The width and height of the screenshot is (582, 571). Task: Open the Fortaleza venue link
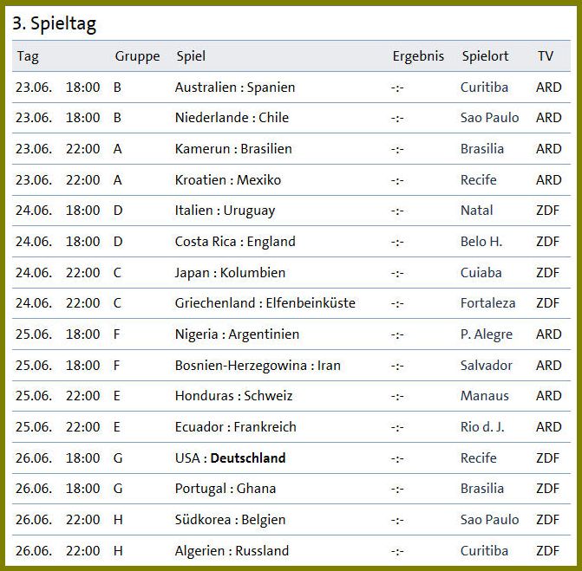pyautogui.click(x=487, y=303)
